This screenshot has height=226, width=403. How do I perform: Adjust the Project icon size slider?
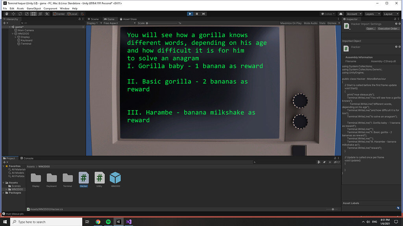point(332,209)
